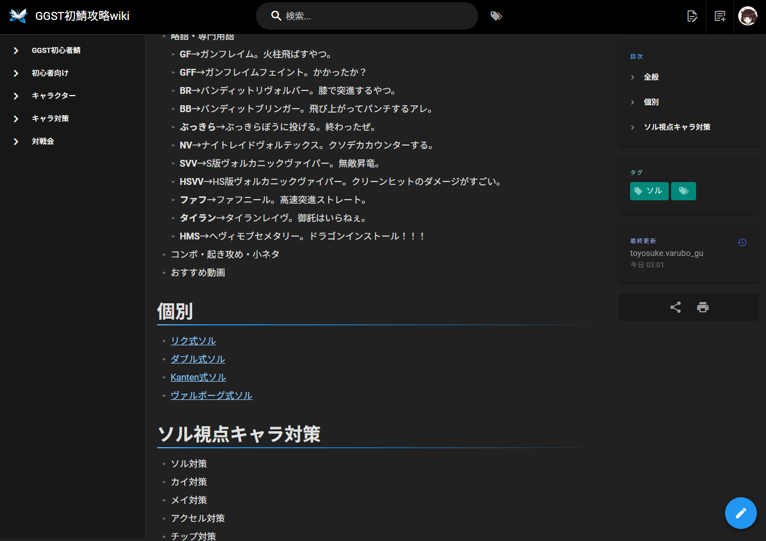Open 初心者向け in sidebar
This screenshot has height=541, width=766.
point(50,73)
